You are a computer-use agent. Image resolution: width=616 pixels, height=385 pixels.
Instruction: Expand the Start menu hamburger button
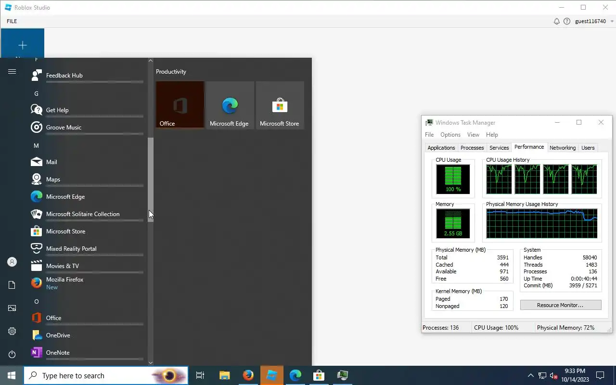point(12,72)
